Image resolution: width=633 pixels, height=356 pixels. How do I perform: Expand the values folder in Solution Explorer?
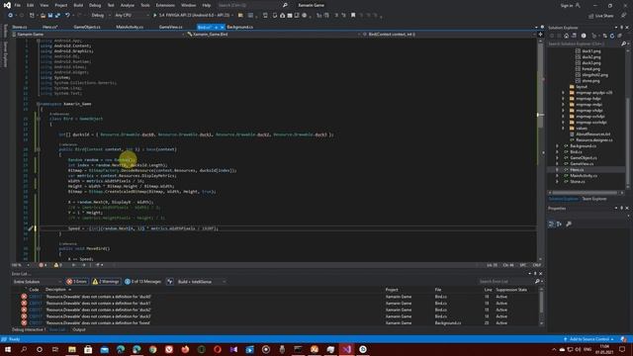[563, 129]
